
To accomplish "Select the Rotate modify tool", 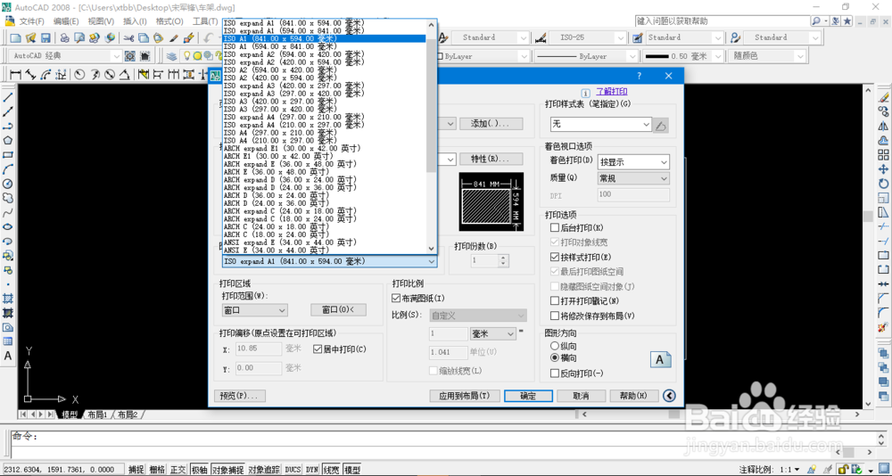I will click(883, 183).
